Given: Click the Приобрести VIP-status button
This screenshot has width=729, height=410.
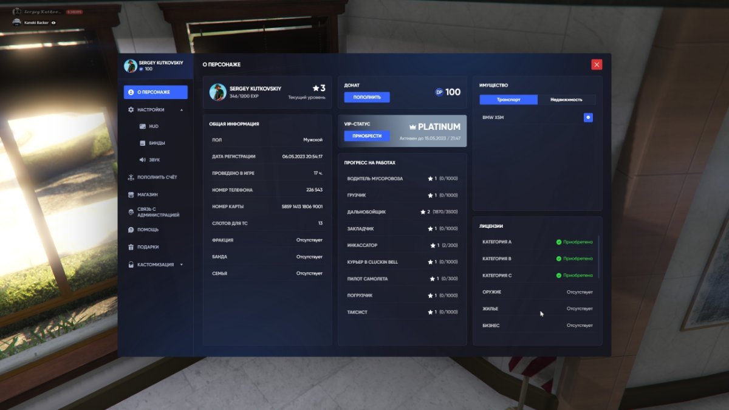Looking at the screenshot, I should pos(367,135).
